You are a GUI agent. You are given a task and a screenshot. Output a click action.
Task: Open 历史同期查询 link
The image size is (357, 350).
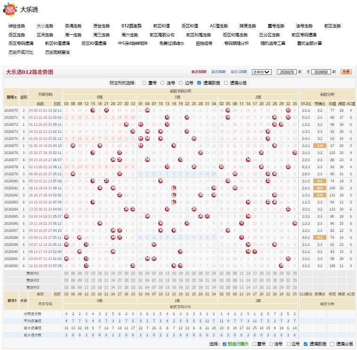tap(57, 52)
